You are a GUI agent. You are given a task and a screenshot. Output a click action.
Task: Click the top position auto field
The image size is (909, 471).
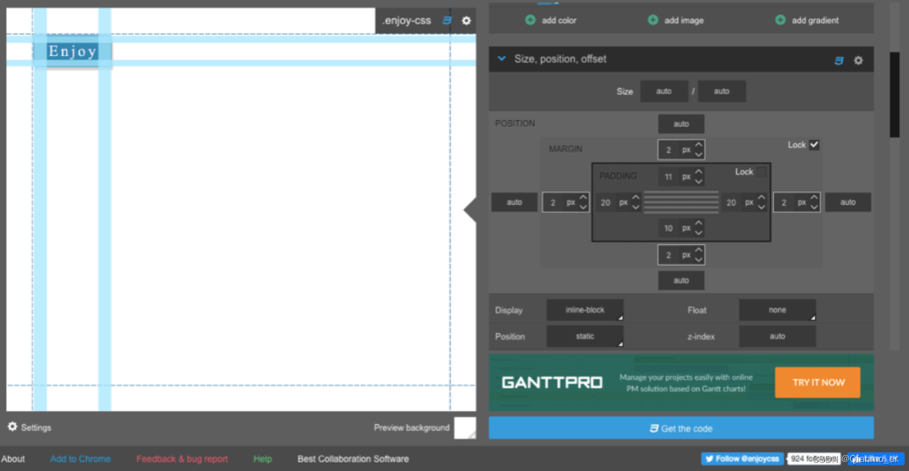681,124
